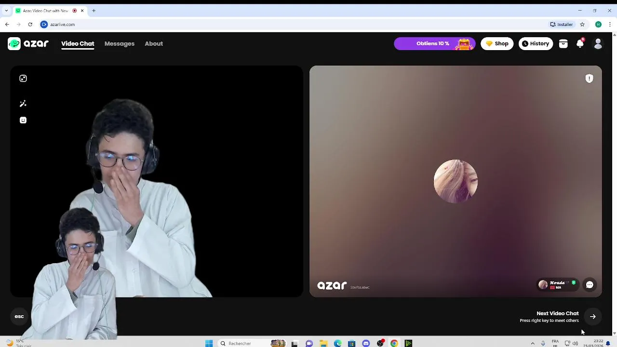Open the notifications bell
The width and height of the screenshot is (617, 347).
tap(580, 43)
